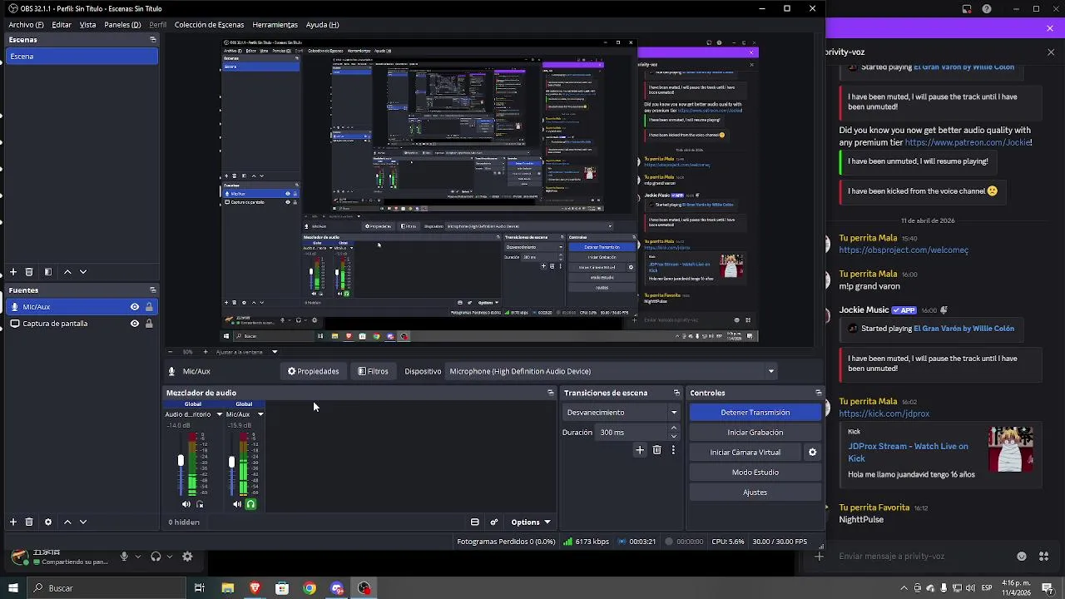The height and width of the screenshot is (599, 1065).
Task: Hide the Mic/Aux source with its eye icon
Action: [135, 307]
